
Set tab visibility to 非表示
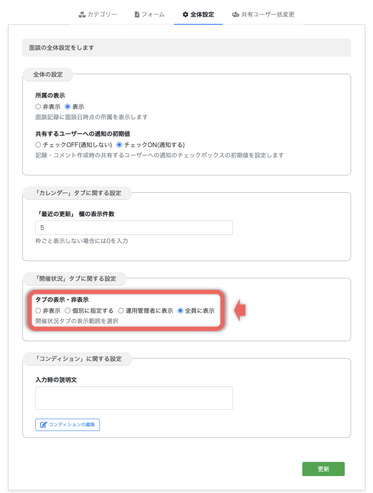click(38, 311)
